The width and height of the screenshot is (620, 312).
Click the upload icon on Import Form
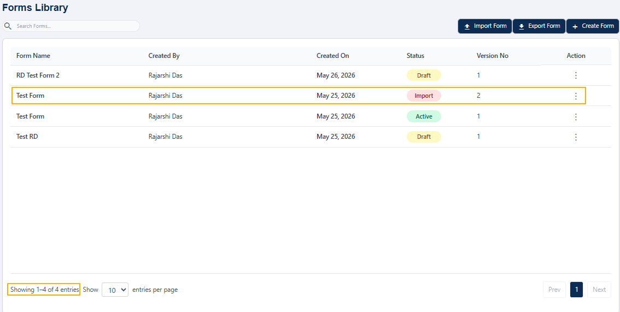467,26
